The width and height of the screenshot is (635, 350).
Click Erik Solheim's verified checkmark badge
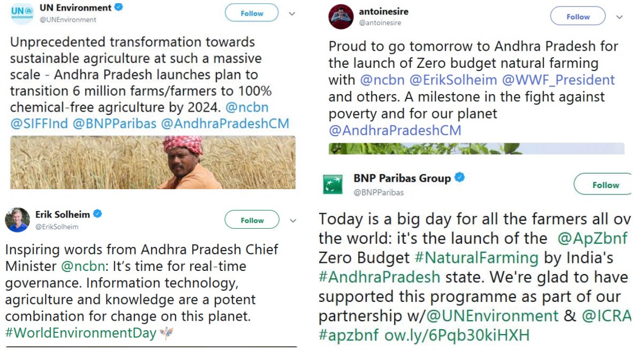(97, 214)
